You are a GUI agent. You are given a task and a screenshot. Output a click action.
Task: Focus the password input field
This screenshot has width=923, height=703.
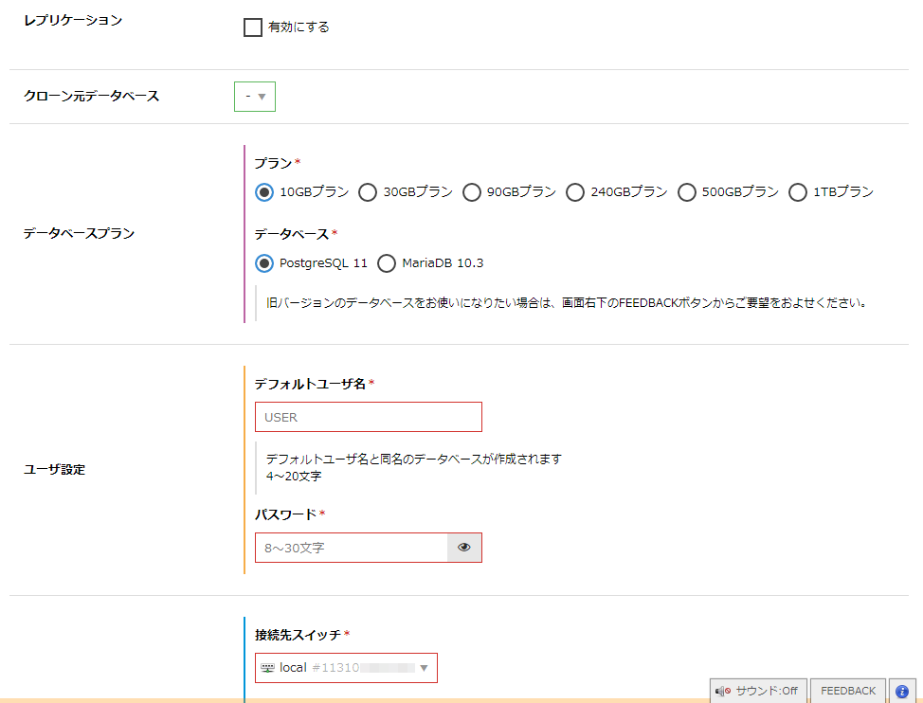point(351,548)
